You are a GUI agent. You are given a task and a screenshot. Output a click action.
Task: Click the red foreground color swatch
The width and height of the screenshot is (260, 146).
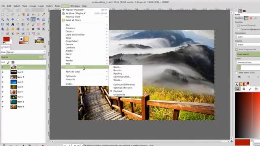(x=6, y=39)
